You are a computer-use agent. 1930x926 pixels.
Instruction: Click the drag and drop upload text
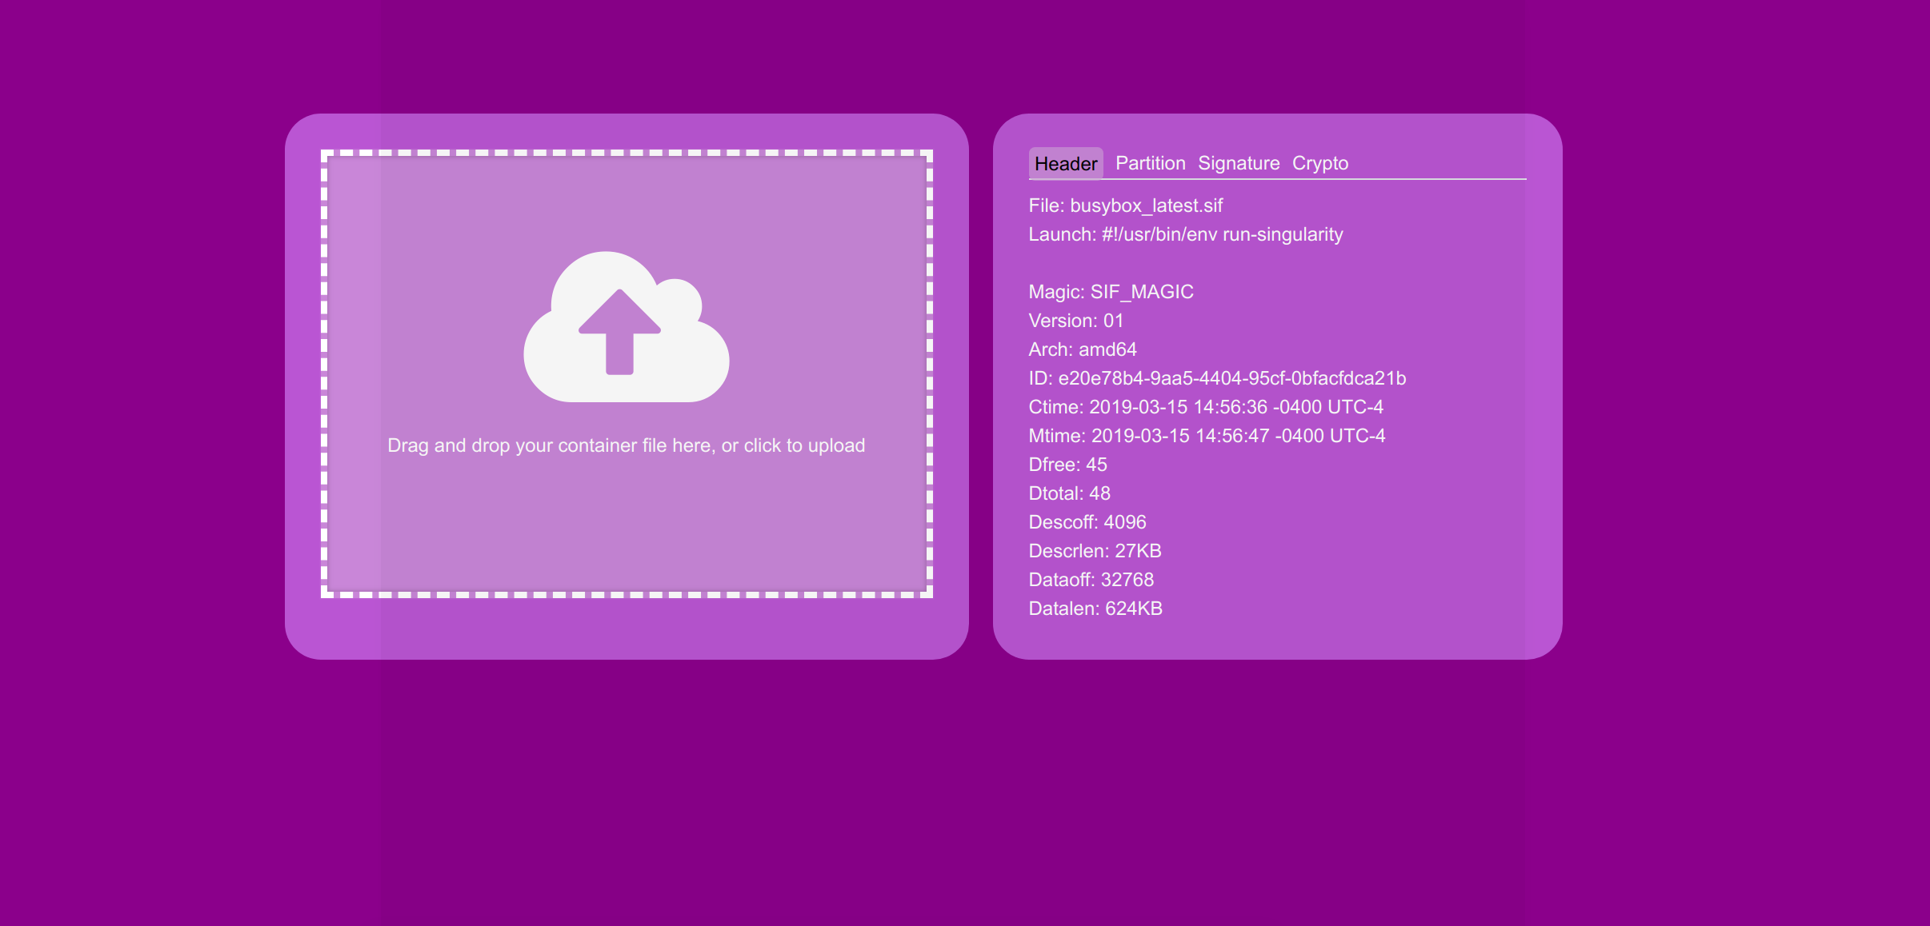coord(626,445)
